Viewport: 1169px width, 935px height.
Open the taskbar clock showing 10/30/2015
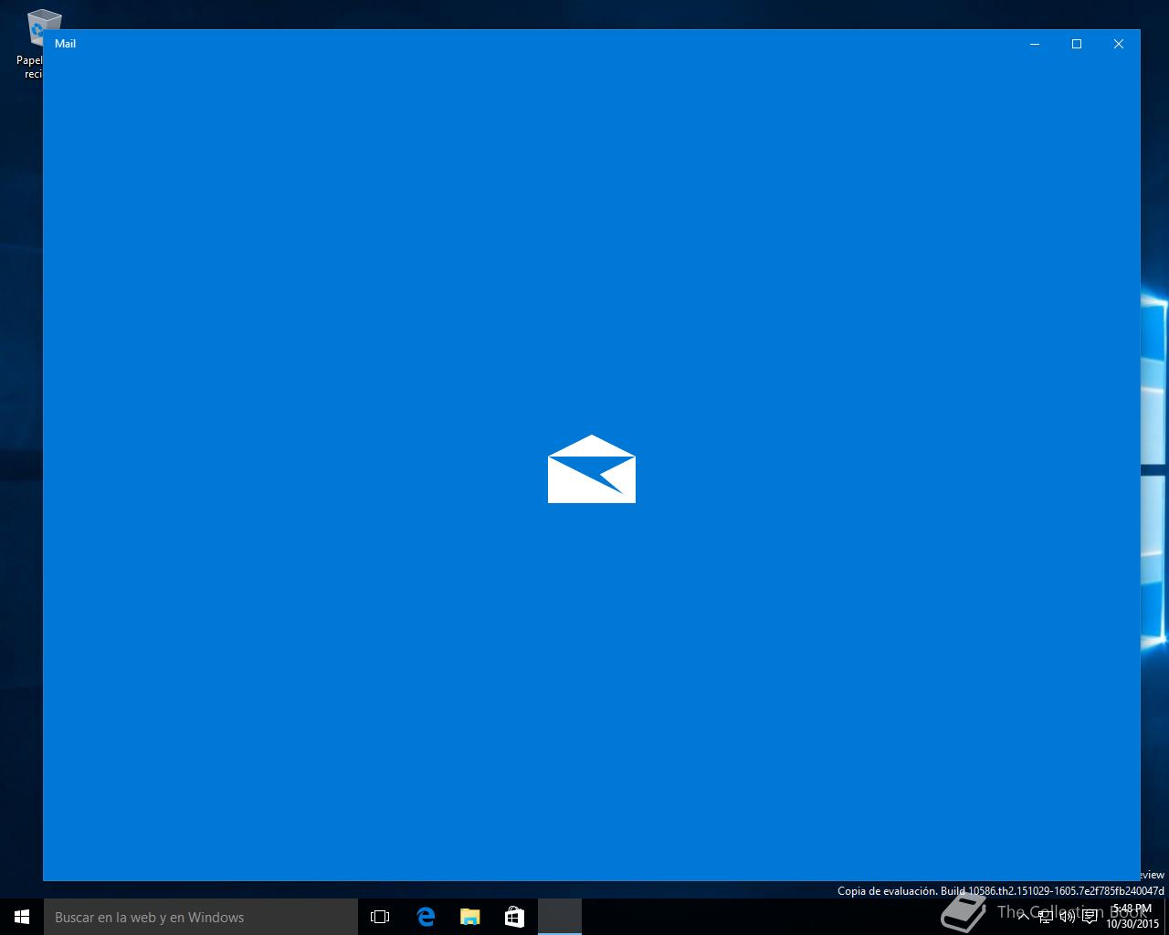(1132, 917)
